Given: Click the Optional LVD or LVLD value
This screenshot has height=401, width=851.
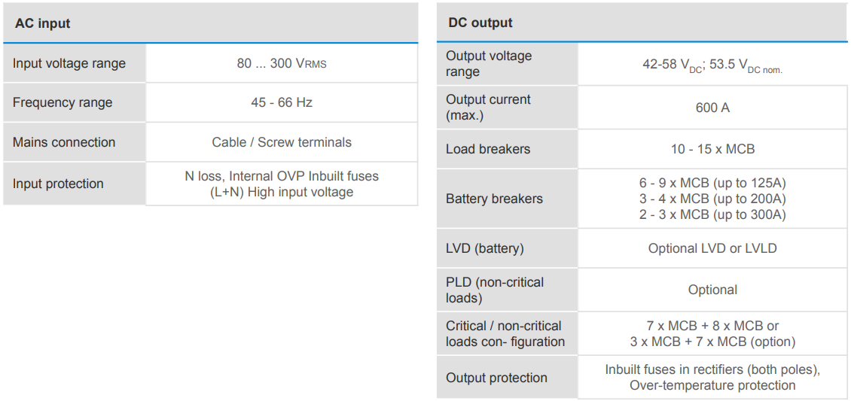Looking at the screenshot, I should pos(712,248).
